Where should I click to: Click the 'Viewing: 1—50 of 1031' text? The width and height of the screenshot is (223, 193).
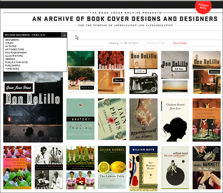[x=123, y=43]
